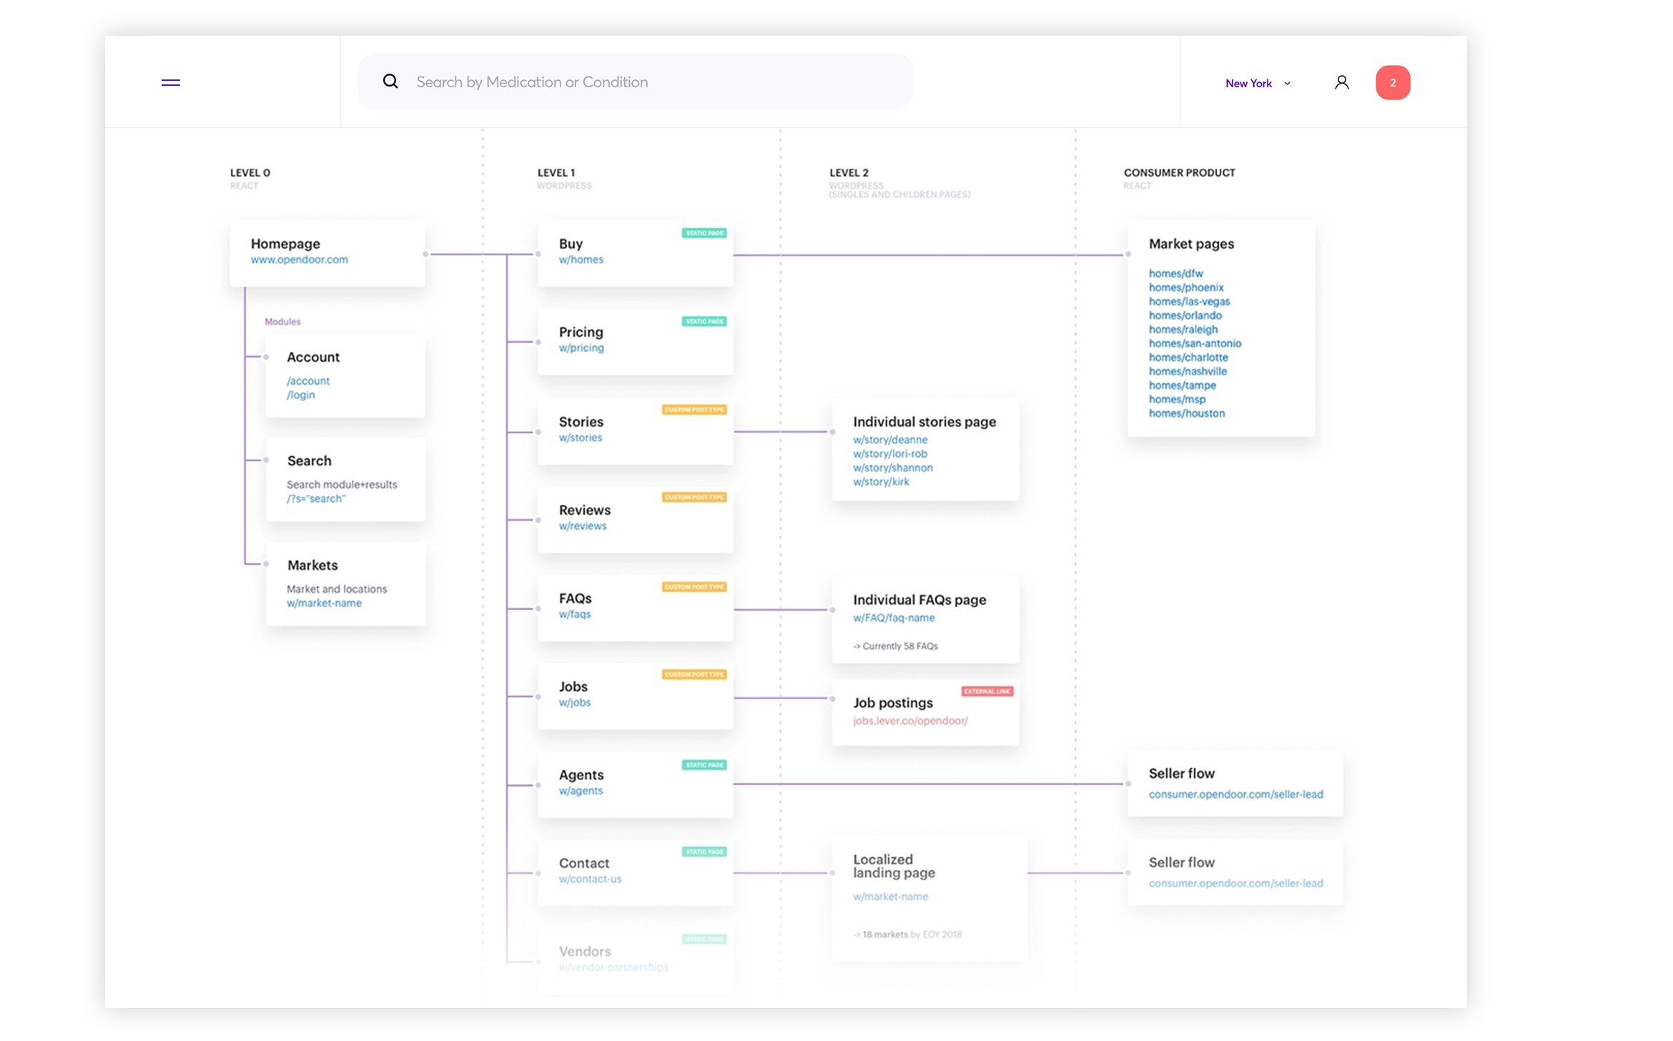Screen dimensions: 1673x1041
Task: Open the hamburger menu icon
Action: click(170, 83)
